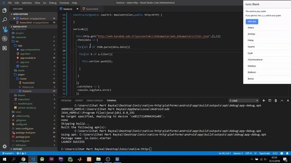Open the File menu
Screen dimensions: 291x163
pos(10,3)
